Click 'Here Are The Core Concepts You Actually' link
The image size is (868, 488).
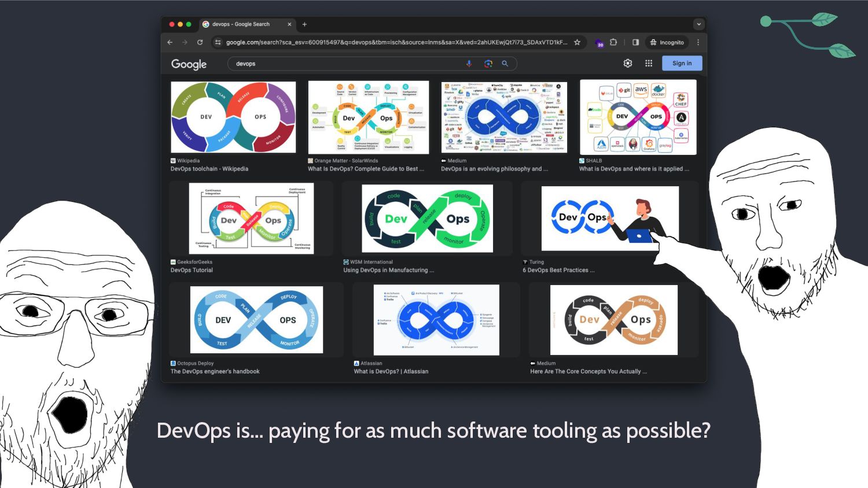click(588, 371)
